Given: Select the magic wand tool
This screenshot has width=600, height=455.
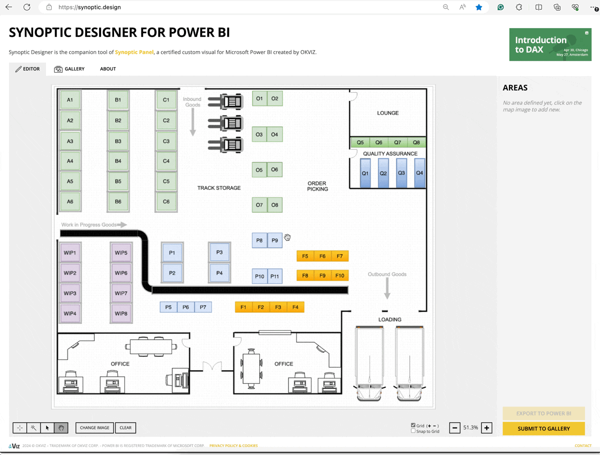Looking at the screenshot, I should click(x=33, y=428).
